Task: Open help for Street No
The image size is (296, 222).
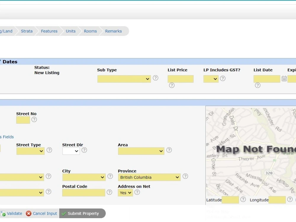Action: point(34,120)
